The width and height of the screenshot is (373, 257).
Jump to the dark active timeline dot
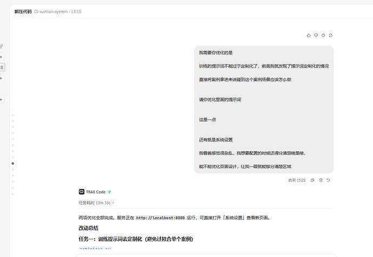coord(13,164)
